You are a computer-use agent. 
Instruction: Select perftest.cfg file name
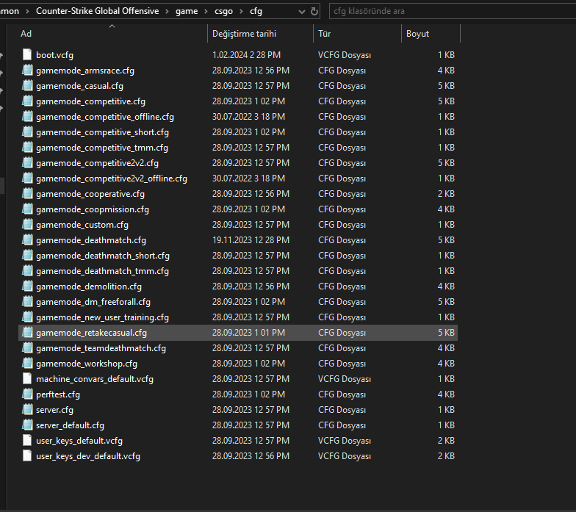(x=58, y=394)
